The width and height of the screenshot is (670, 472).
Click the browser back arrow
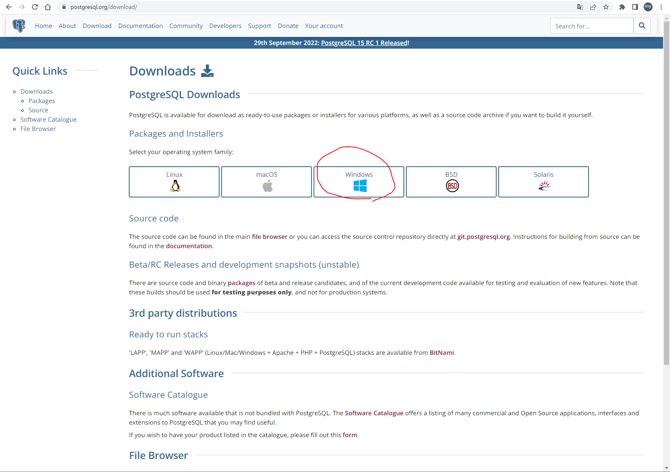coord(9,7)
